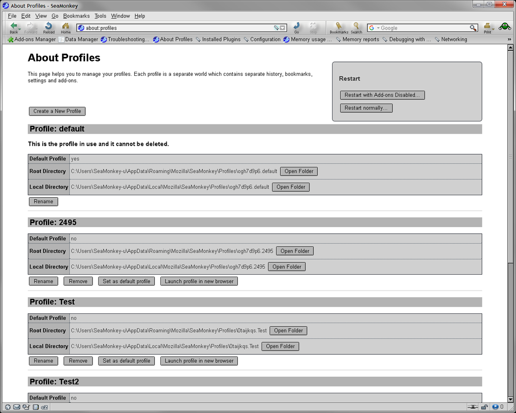Click Create a New Profile button
The image size is (516, 413).
[x=57, y=111]
